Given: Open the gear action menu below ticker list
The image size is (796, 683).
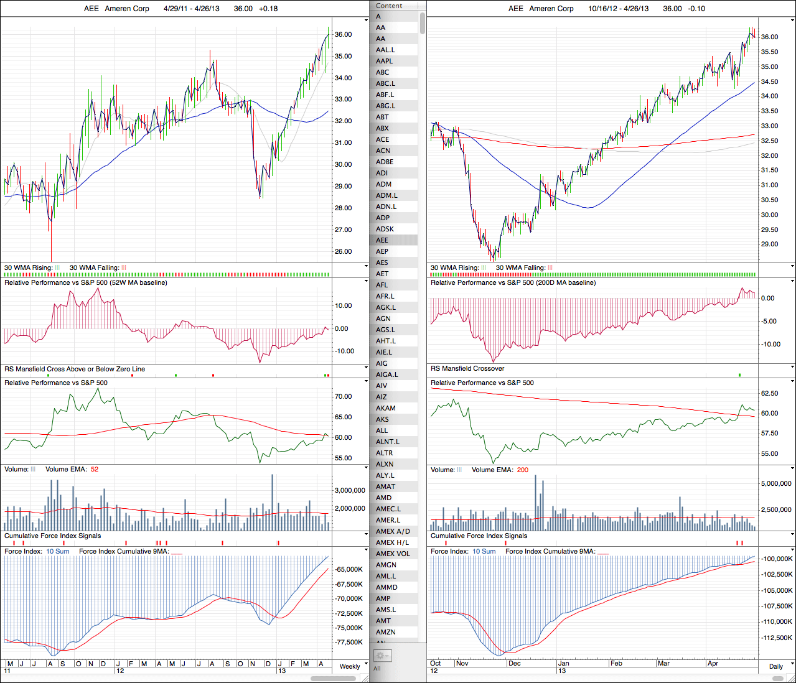Looking at the screenshot, I should (382, 656).
